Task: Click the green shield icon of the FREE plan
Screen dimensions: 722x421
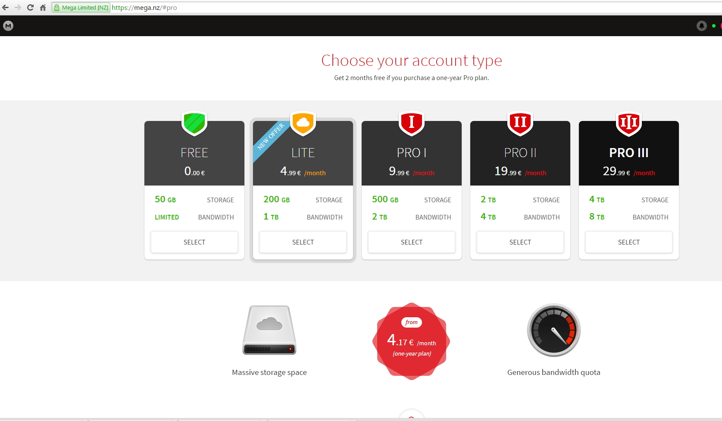Action: click(x=194, y=124)
